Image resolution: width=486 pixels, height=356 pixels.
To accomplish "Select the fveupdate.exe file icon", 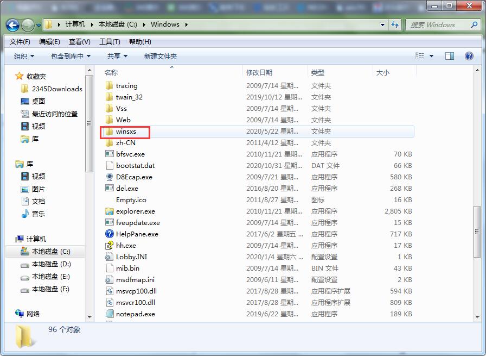I will (x=110, y=222).
